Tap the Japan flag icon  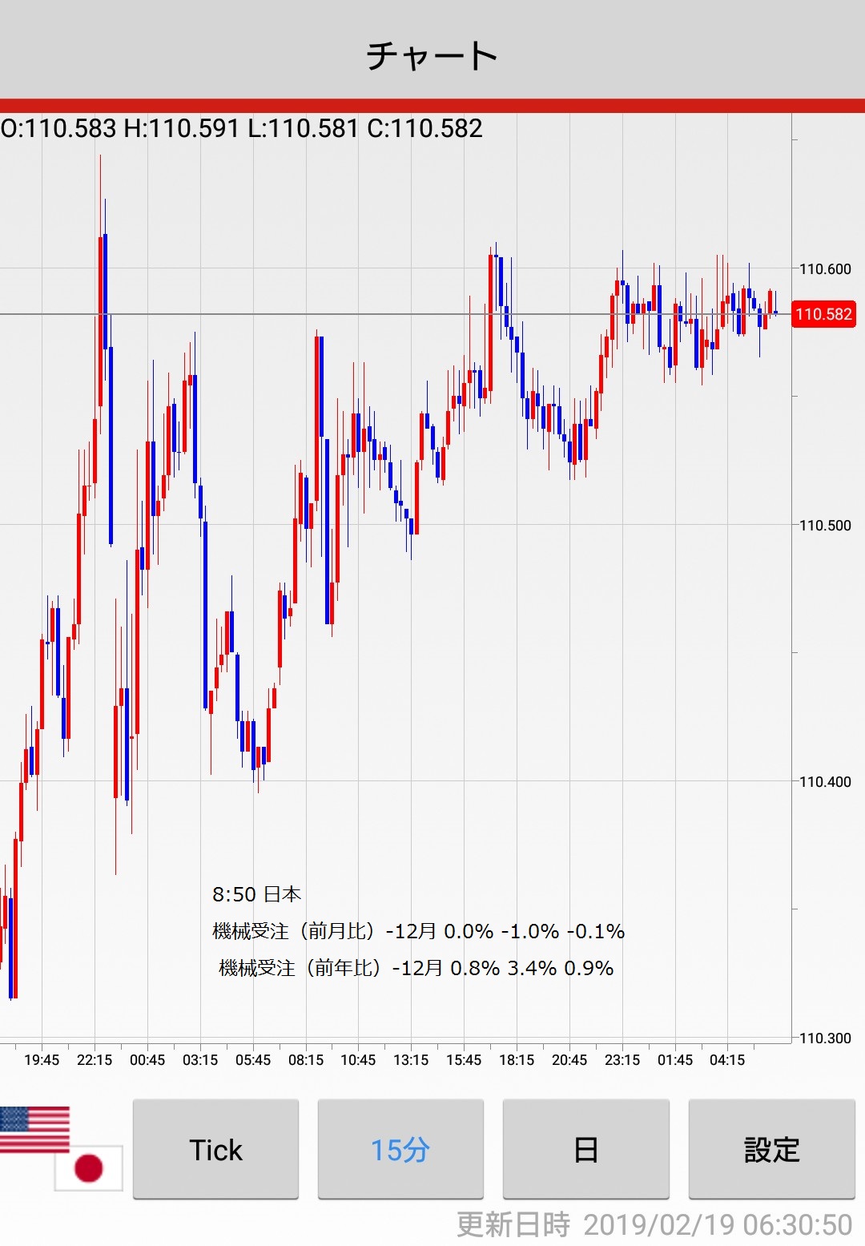click(89, 1167)
